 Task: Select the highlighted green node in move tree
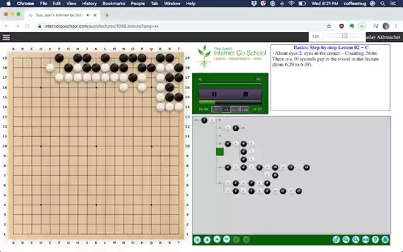tap(220, 152)
